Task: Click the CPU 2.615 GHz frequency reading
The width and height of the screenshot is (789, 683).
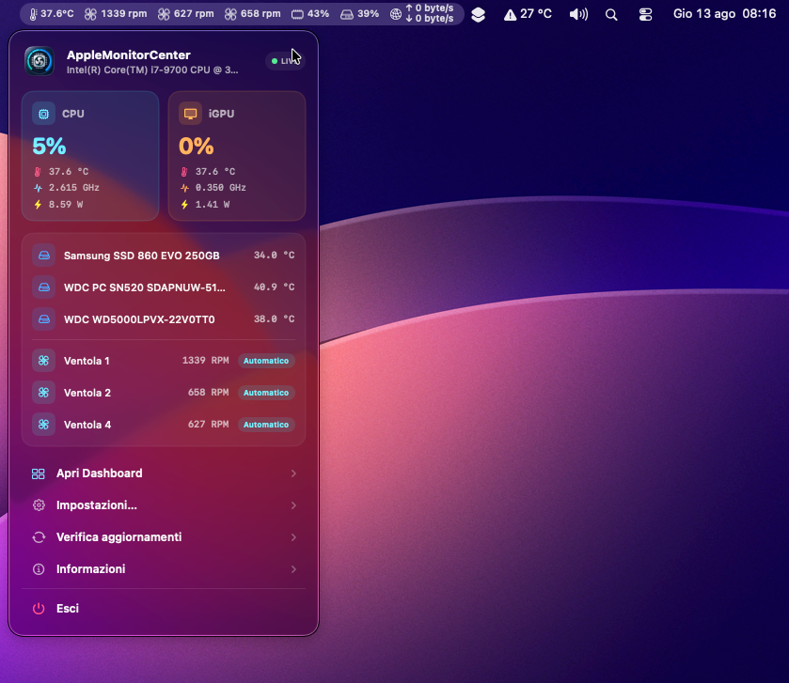Action: point(74,188)
